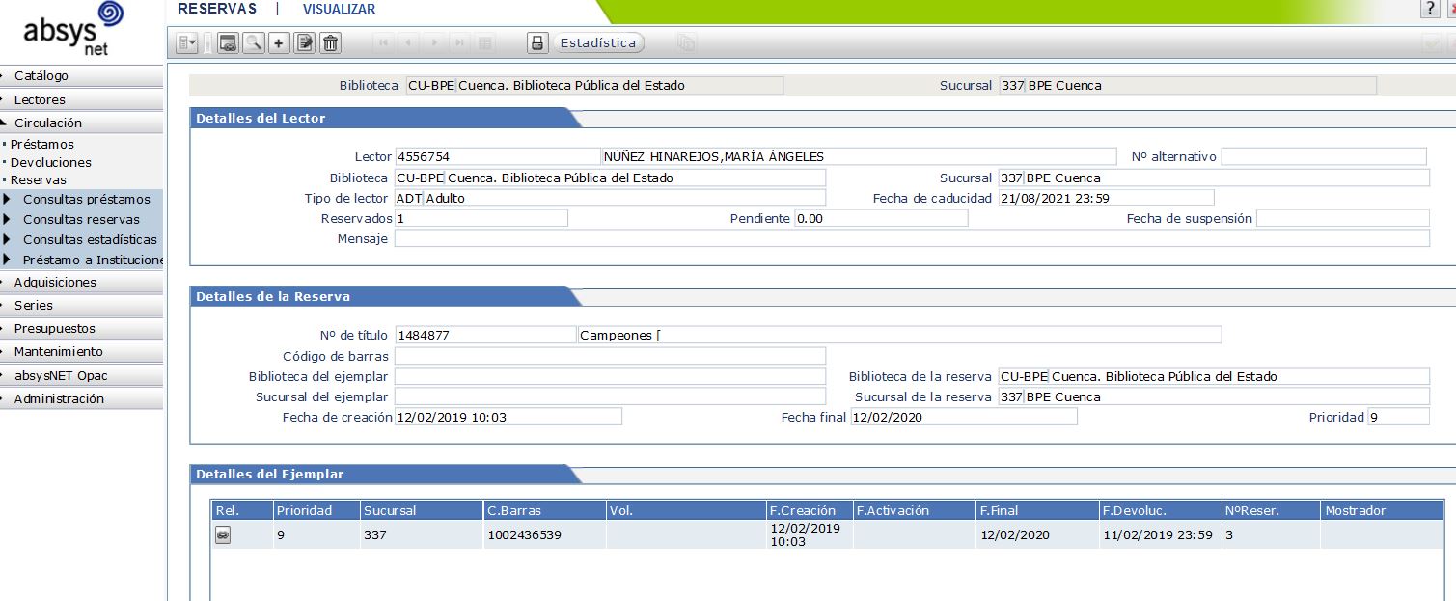
Task: Click the Mostrador column header
Action: [1382, 510]
